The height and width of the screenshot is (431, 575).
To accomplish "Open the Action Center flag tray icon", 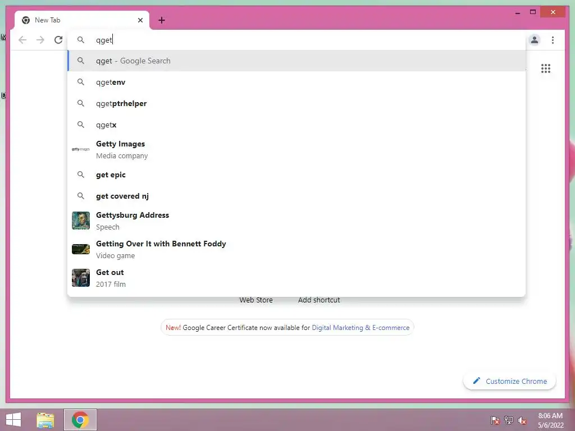I will tap(495, 420).
